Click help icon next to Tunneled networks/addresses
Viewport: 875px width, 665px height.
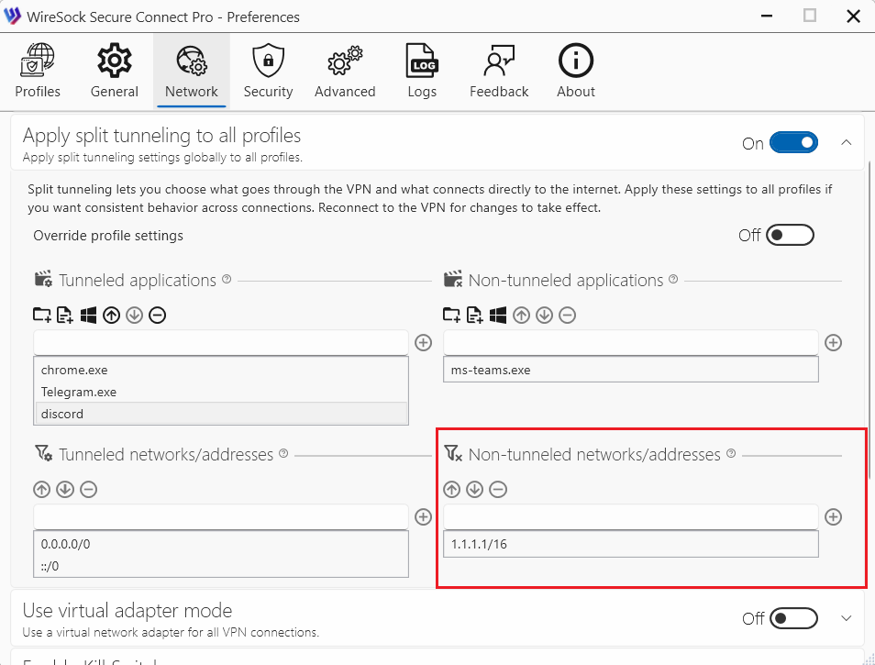point(283,453)
